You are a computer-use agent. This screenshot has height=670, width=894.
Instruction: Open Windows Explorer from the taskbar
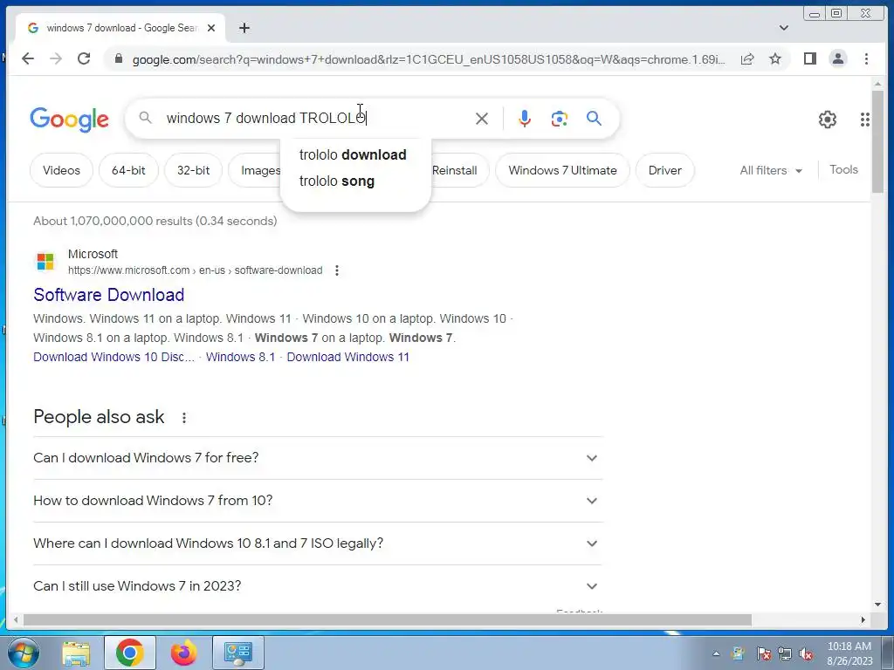point(76,653)
